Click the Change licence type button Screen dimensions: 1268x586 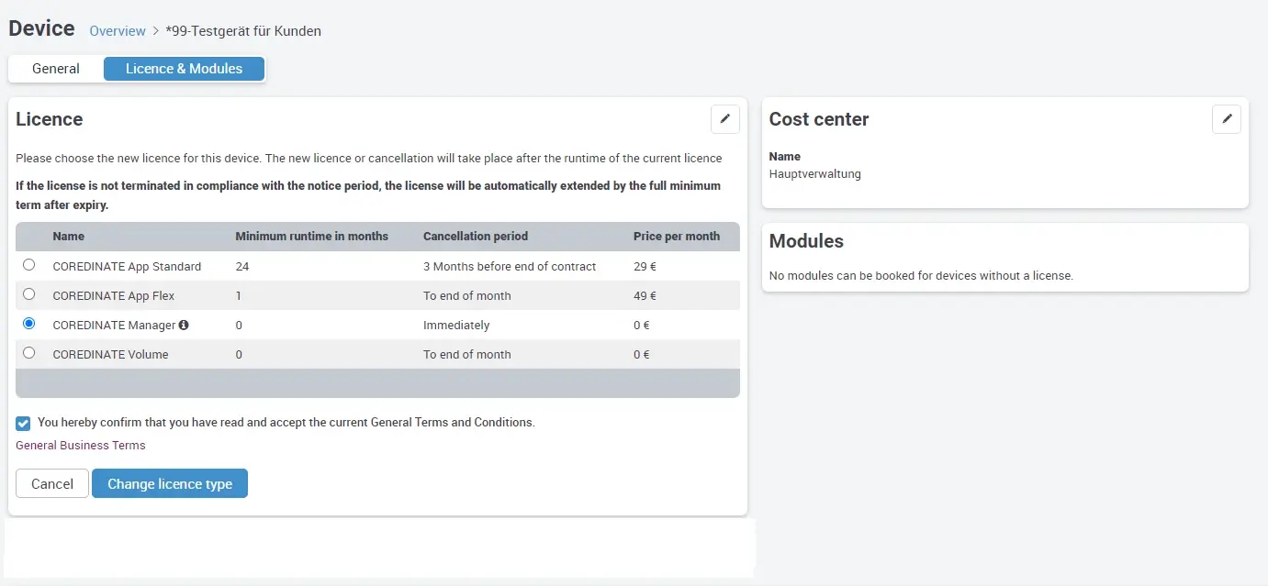(x=170, y=483)
